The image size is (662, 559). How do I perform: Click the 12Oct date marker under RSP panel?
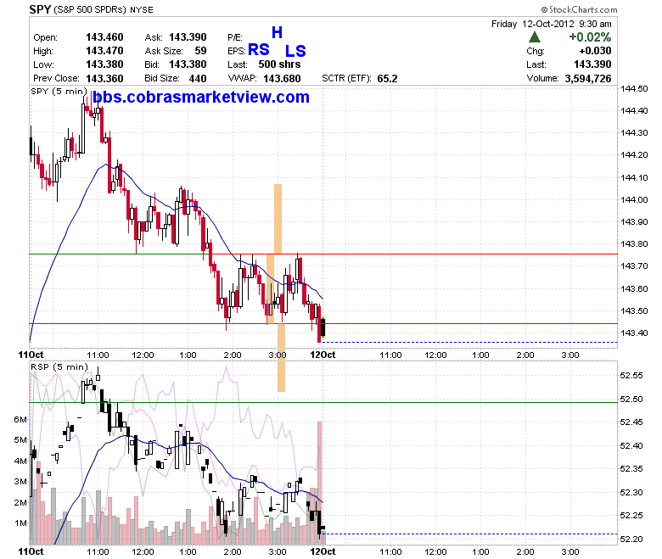click(323, 551)
